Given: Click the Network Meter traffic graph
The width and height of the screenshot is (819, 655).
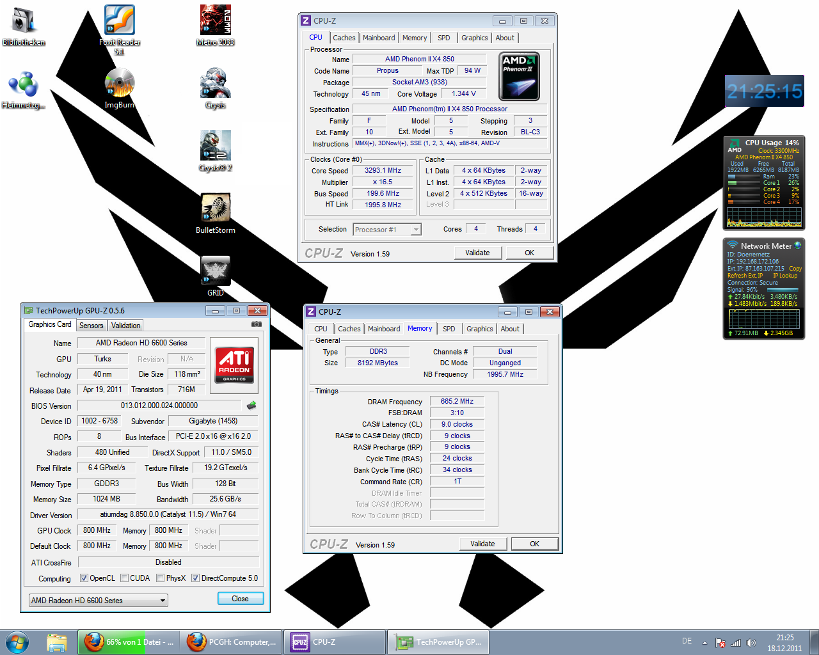Looking at the screenshot, I should click(763, 318).
